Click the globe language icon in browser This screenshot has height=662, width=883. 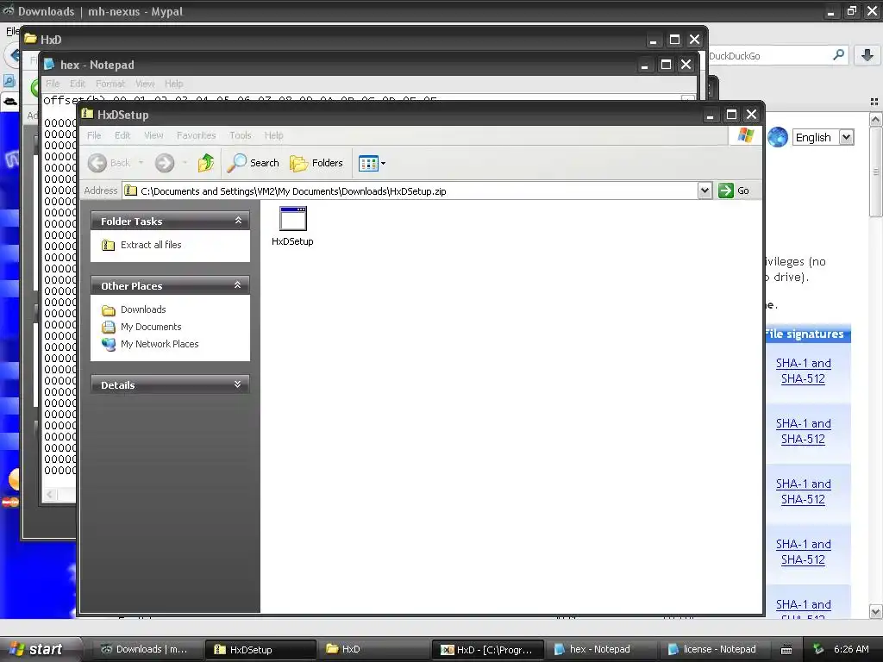point(778,137)
